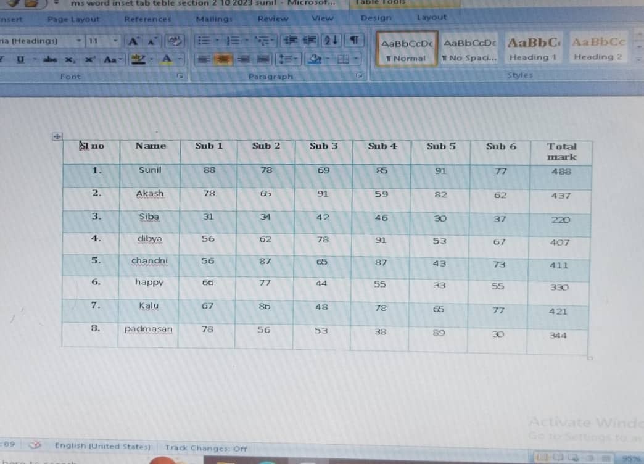
Task: Click the Total mark cell showing 488
Action: (561, 172)
